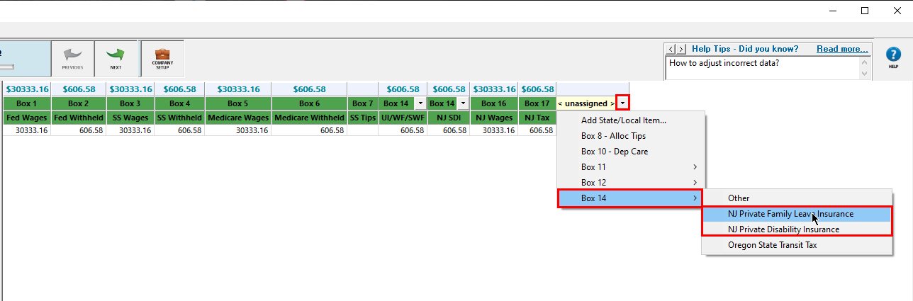Select NJ Private Disability Insurance option
The width and height of the screenshot is (913, 301).
[x=783, y=229]
